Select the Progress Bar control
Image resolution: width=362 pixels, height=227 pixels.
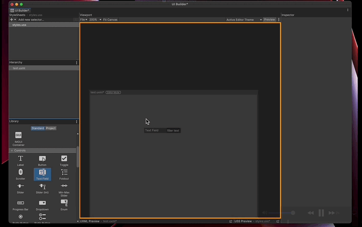20,204
